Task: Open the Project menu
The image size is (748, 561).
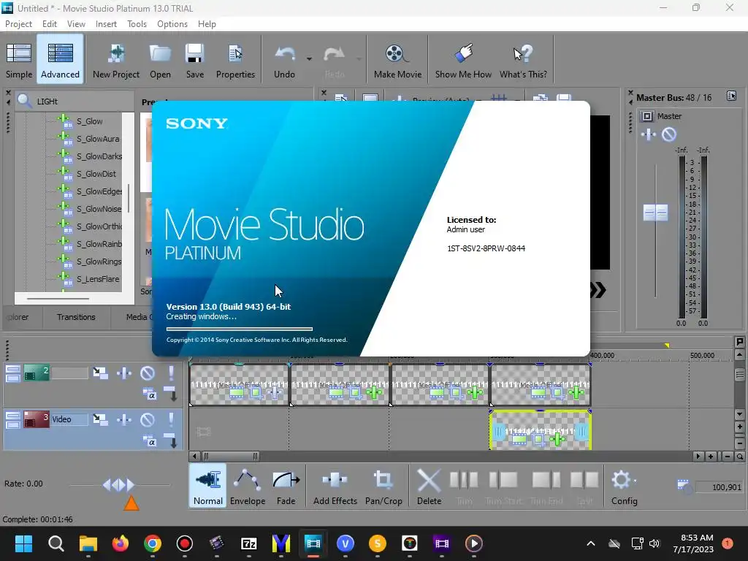Action: [18, 24]
